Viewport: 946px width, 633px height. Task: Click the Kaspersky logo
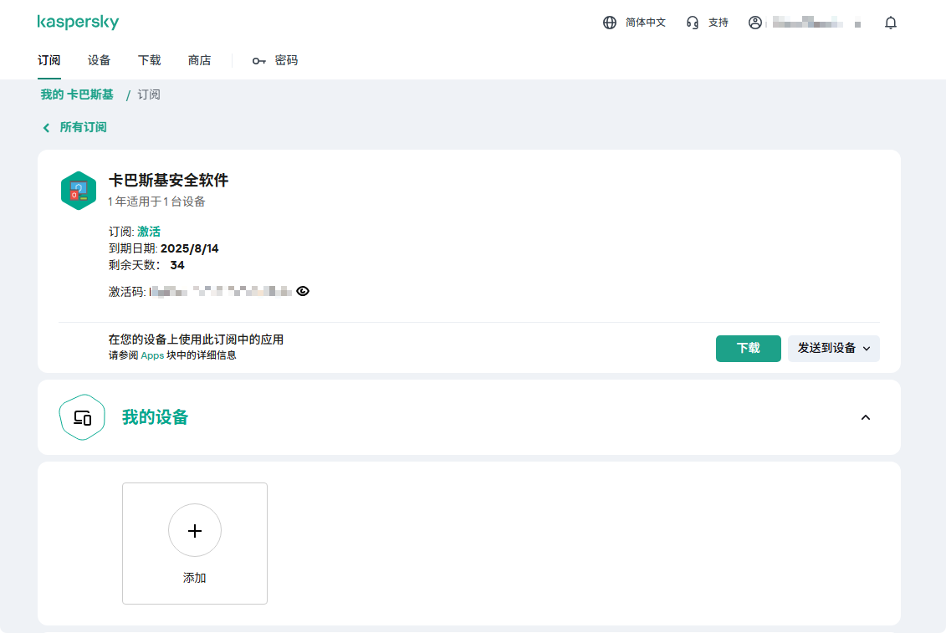click(78, 23)
